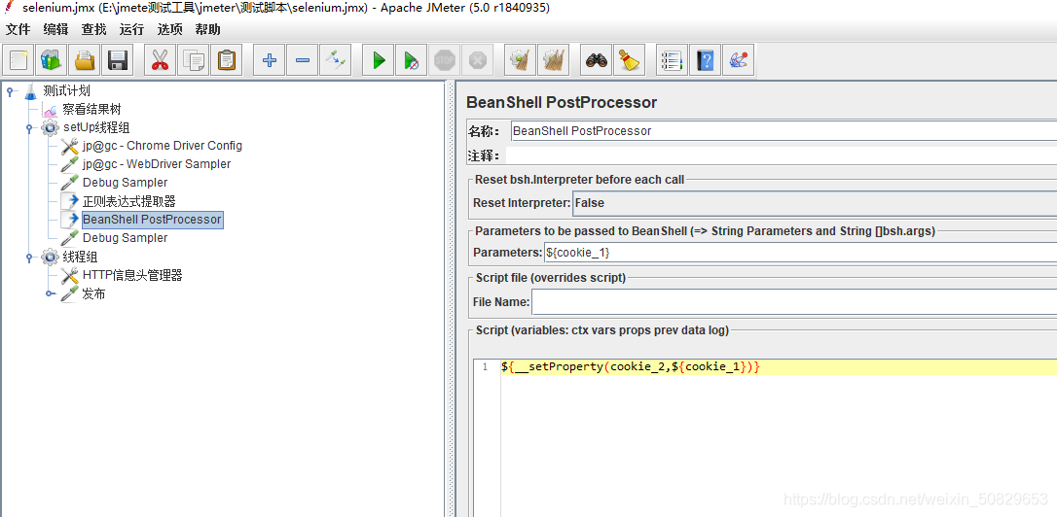Screen dimensions: 1057x517
Task: Open the 选项 menu
Action: pos(170,29)
